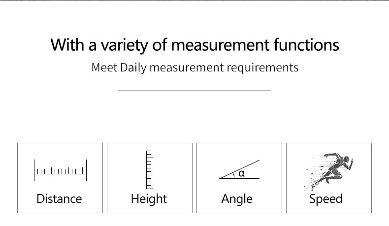389x226 pixels.
Task: Select the Angle function card
Action: click(239, 178)
